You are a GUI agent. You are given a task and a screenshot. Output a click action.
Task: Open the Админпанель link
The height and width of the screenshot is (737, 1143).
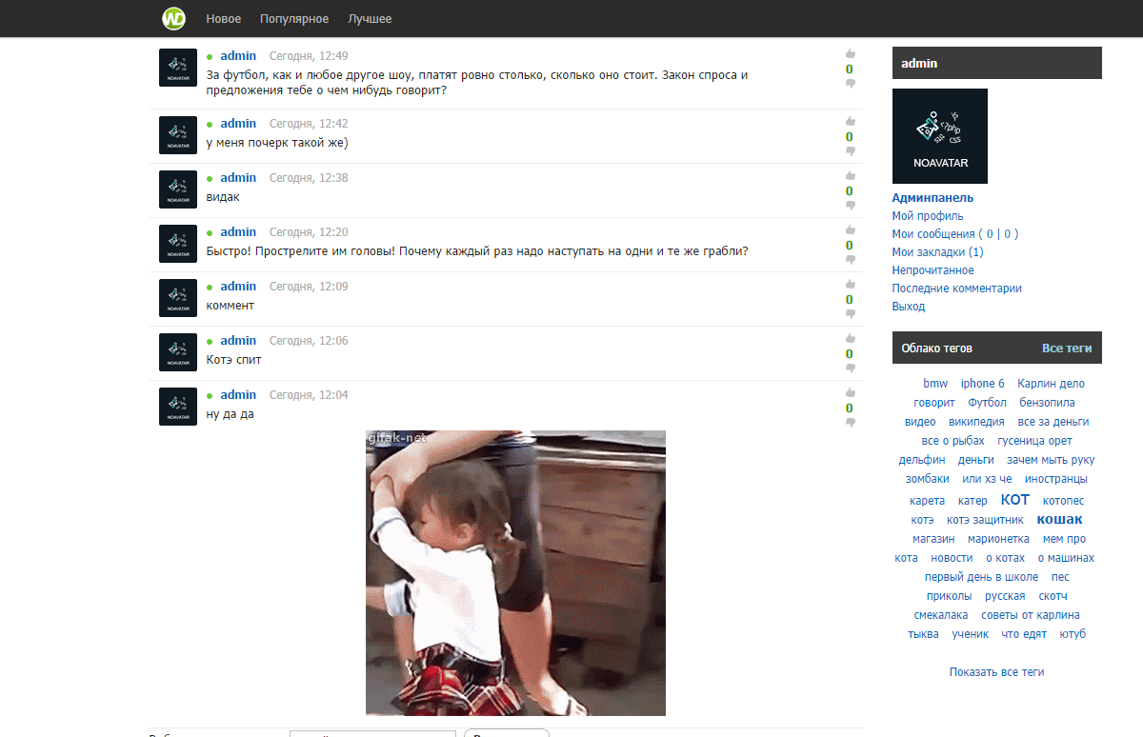[x=932, y=198]
